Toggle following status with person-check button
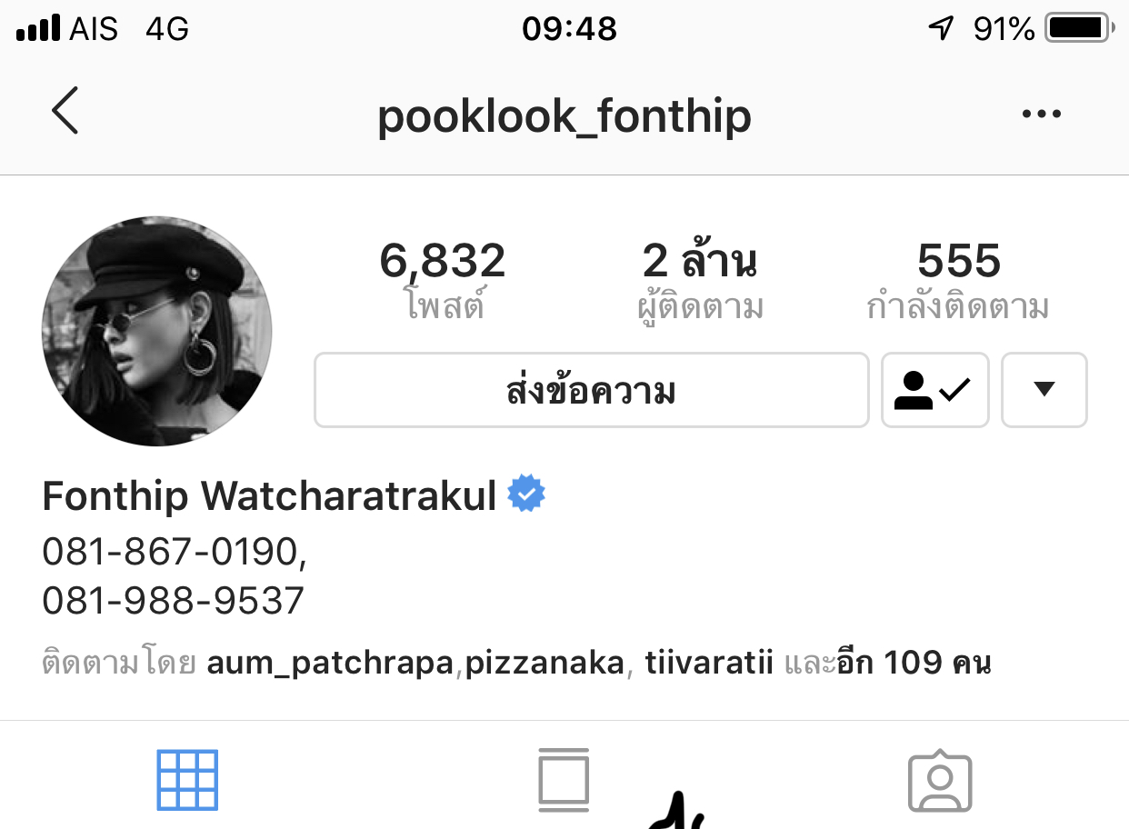 [934, 390]
